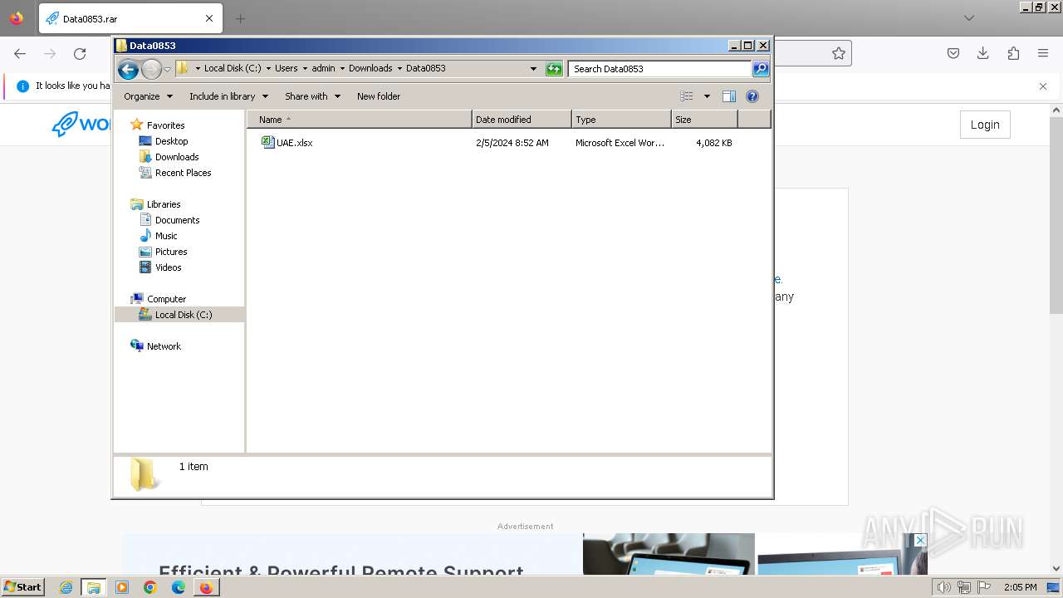Click the blue Help question mark icon
1063x598 pixels.
[752, 96]
